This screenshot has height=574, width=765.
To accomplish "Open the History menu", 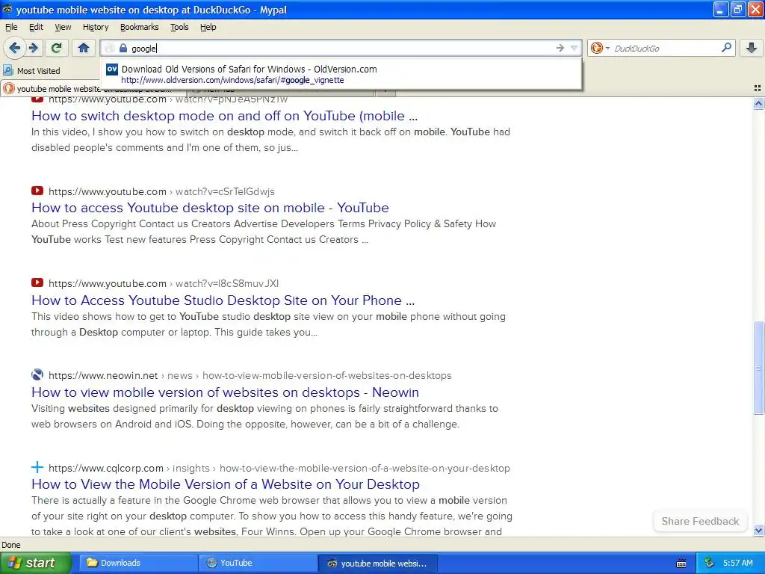I will pyautogui.click(x=96, y=27).
